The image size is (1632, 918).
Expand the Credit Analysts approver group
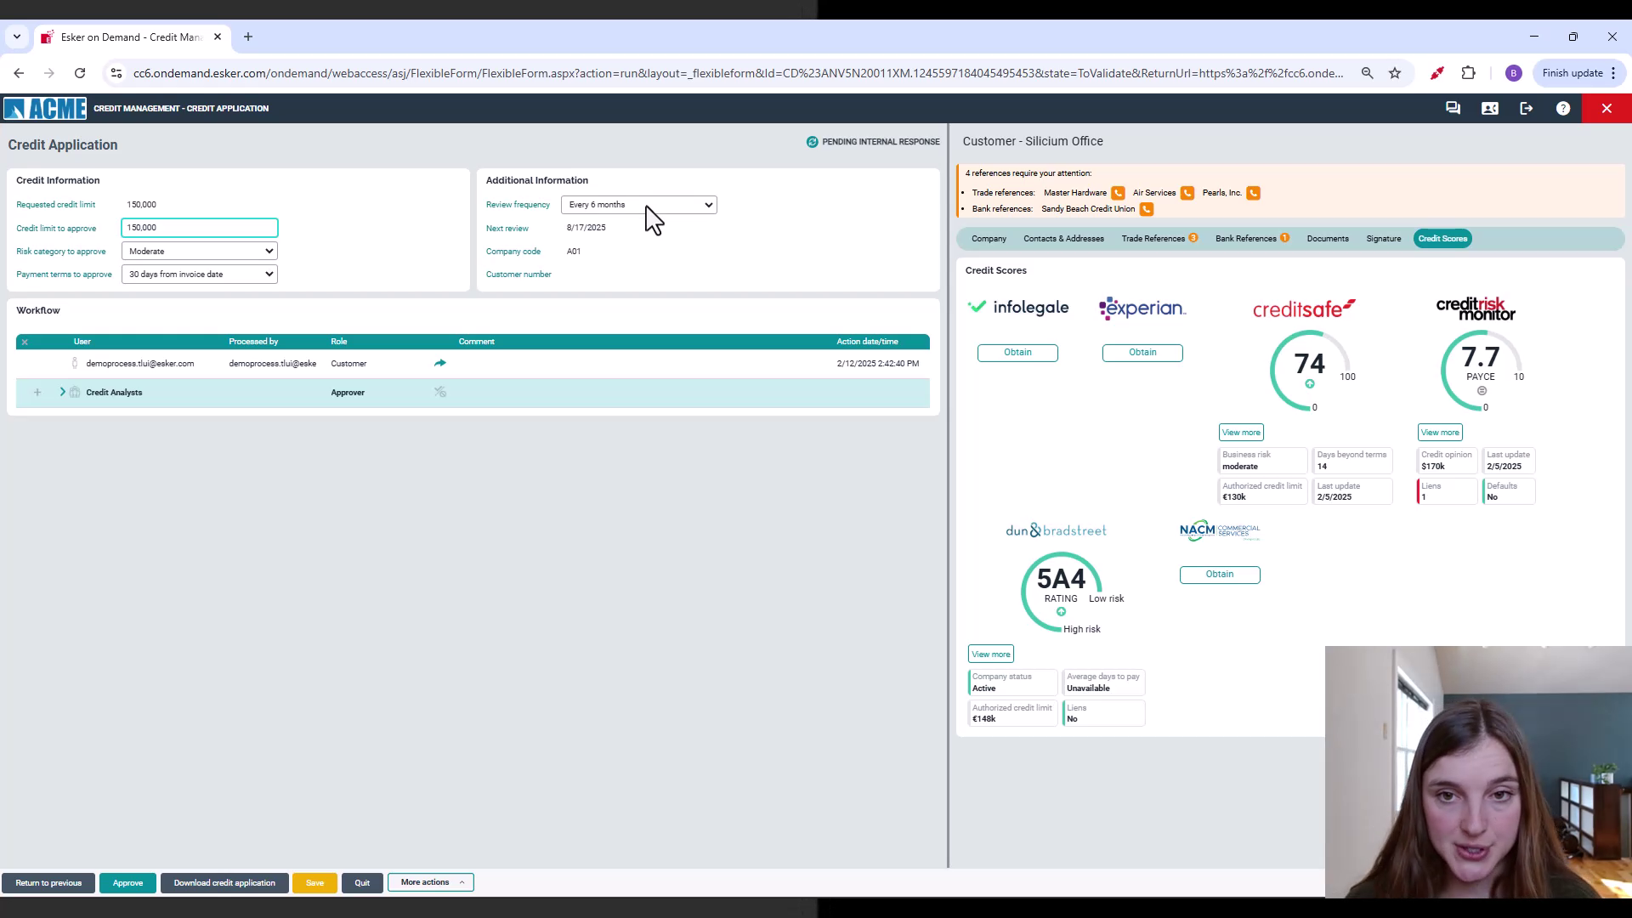pos(62,393)
